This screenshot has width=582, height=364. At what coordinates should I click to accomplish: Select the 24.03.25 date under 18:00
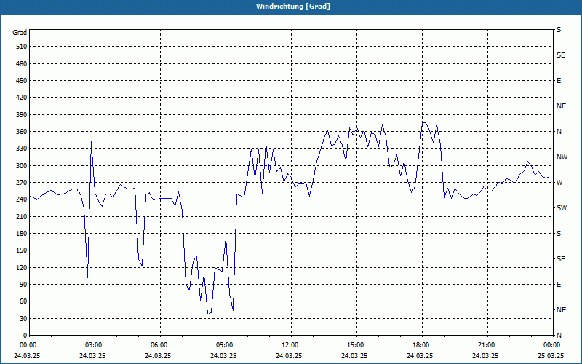(x=420, y=355)
